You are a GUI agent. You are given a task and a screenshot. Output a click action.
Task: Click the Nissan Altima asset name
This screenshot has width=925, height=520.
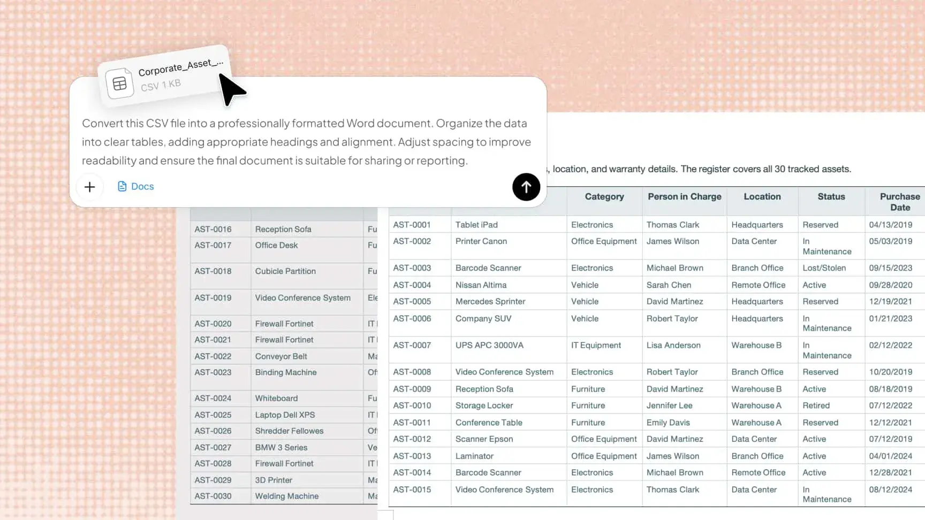[481, 285]
